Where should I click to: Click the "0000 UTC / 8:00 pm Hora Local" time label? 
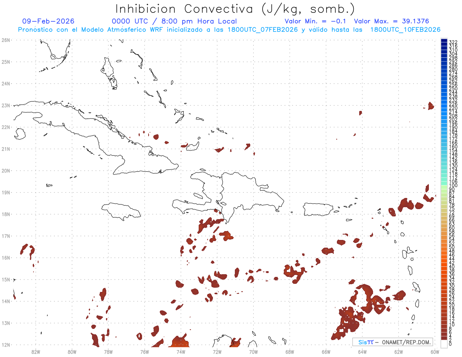pyautogui.click(x=174, y=21)
